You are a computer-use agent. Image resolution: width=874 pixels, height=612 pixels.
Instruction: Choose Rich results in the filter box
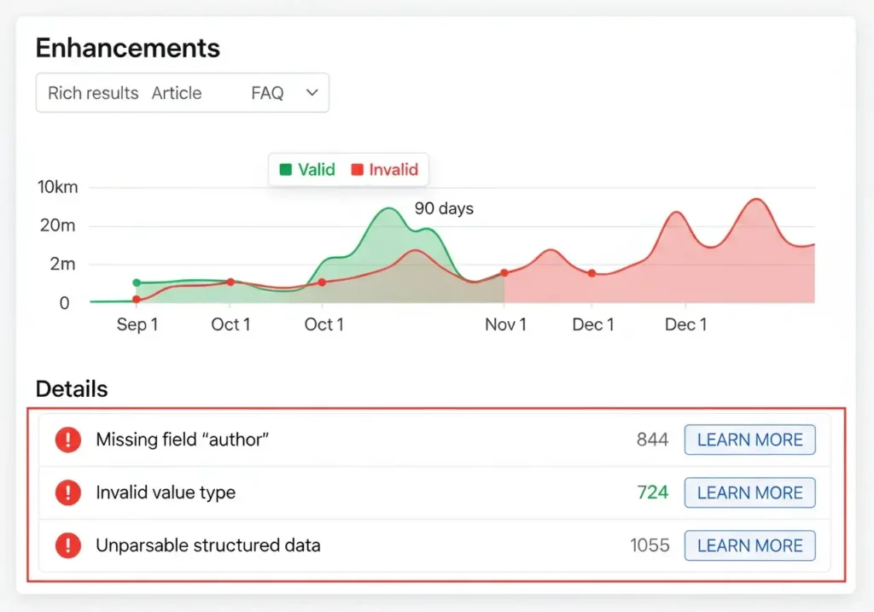pos(93,93)
